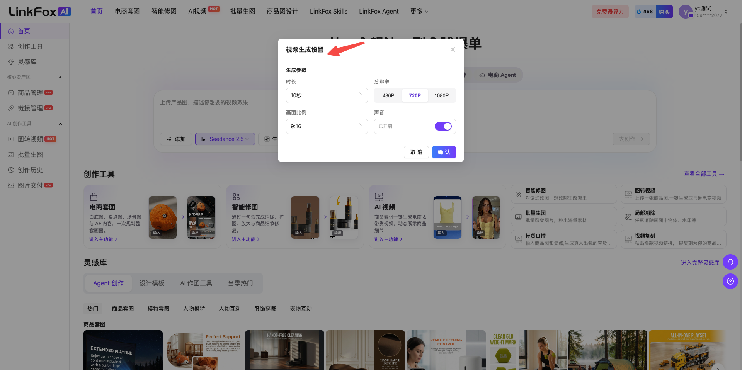Click the 图转视频 icon in sidebar

11,139
